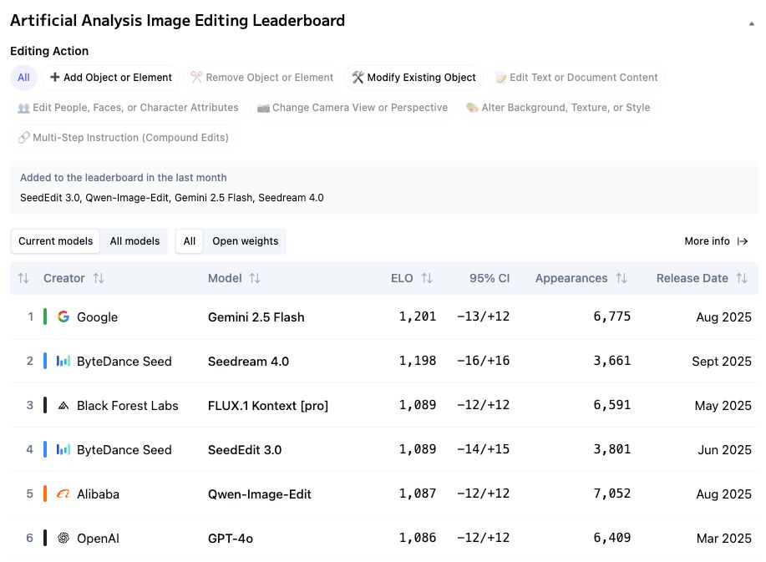Click the Alibaba logo icon
This screenshot has width=766, height=562.
click(63, 494)
